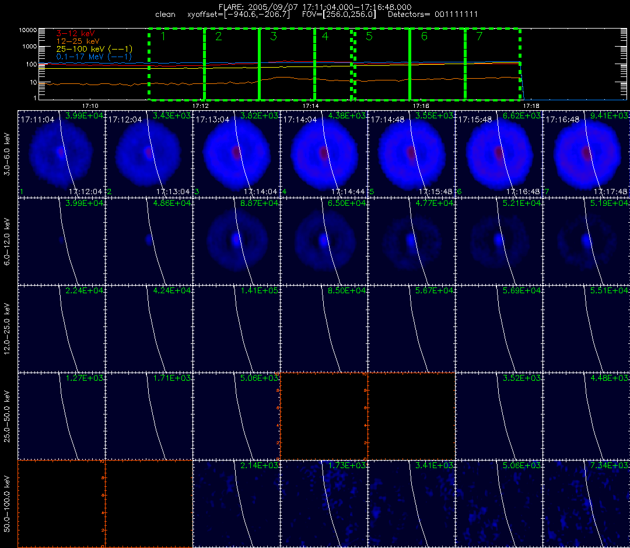
Task: Click the 8.50E+04 peak value label
Action: click(x=347, y=290)
